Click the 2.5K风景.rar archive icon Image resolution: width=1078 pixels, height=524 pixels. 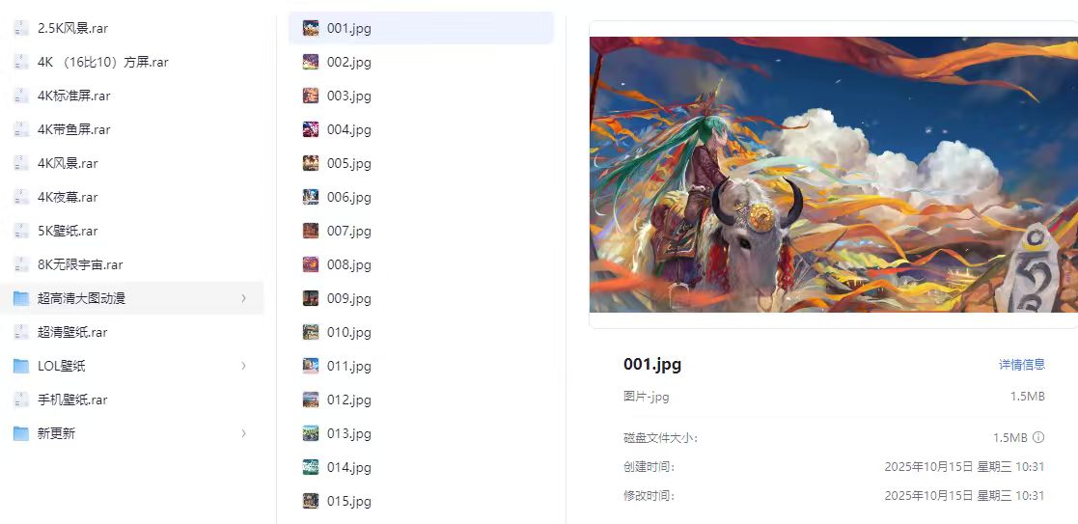(21, 28)
